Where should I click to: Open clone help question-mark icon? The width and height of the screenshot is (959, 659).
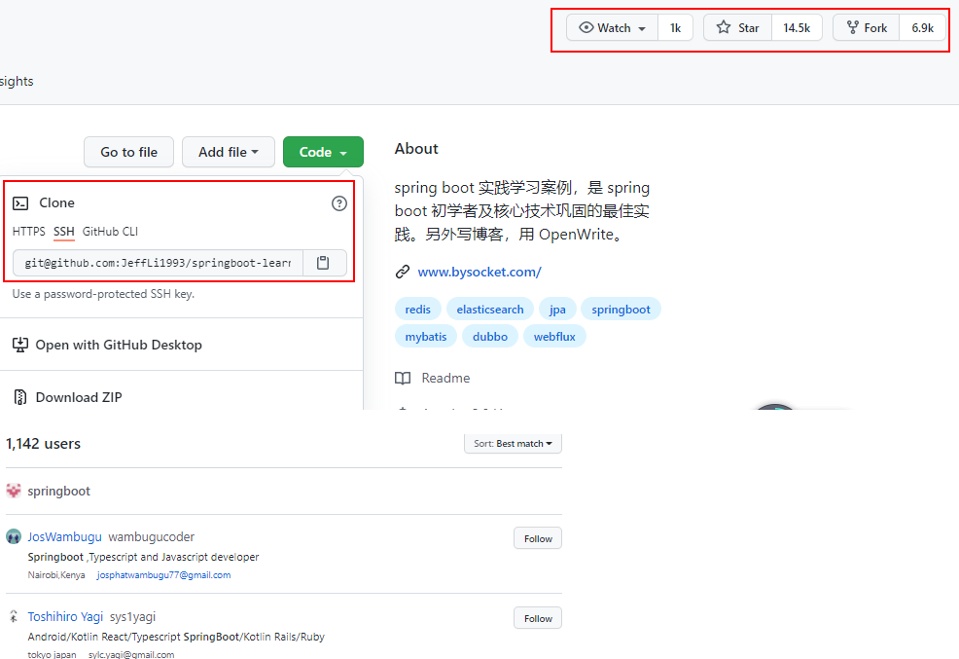338,203
